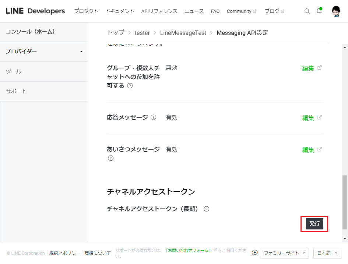Open the notifications bell icon
348x264 pixels.
tap(319, 11)
